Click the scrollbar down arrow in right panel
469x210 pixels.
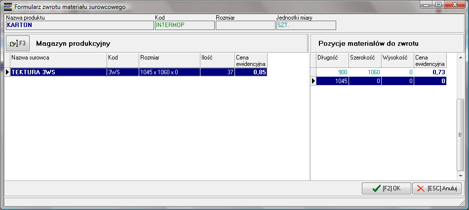click(460, 176)
